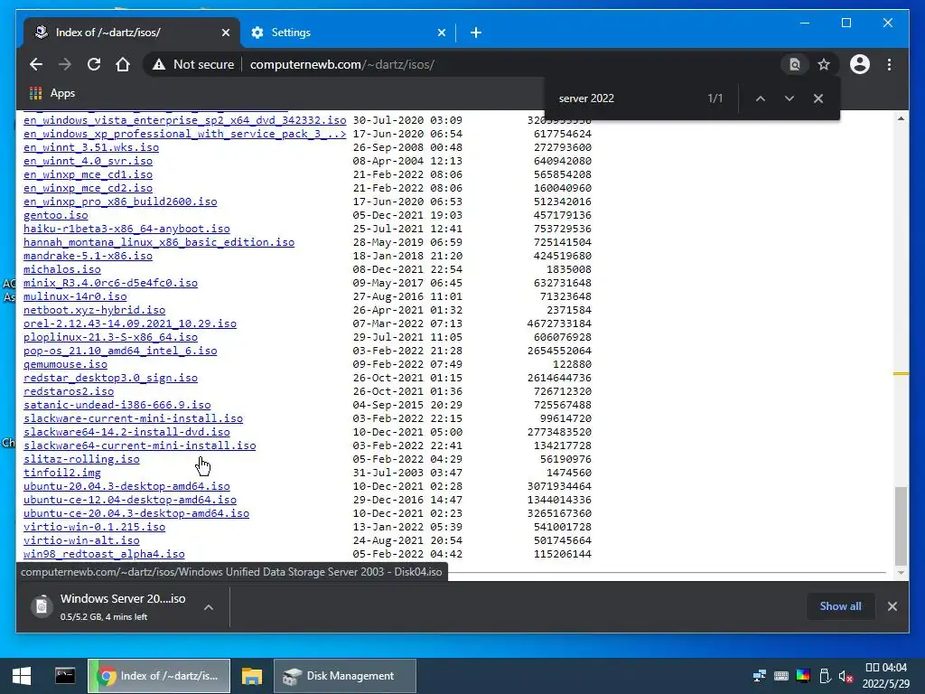Screen dimensions: 925x694
Task: Open the Windows Start menu
Action: click(22, 676)
